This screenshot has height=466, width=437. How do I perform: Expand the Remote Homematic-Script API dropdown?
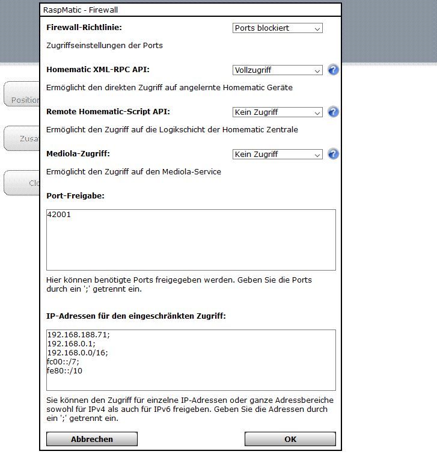[x=278, y=112]
